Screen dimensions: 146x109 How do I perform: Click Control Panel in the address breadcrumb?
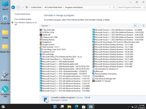coord(36,7)
